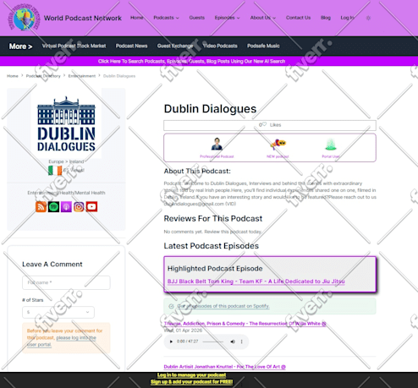The height and width of the screenshot is (388, 418).
Task: Click the NEW podcast badge icon
Action: (x=278, y=144)
